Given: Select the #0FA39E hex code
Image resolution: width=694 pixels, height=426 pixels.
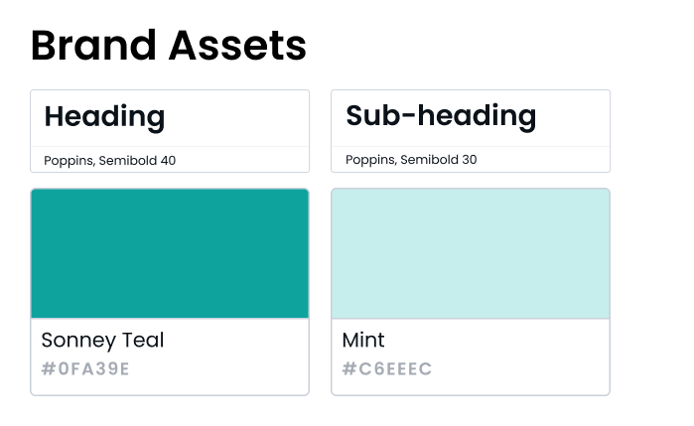Looking at the screenshot, I should point(85,369).
